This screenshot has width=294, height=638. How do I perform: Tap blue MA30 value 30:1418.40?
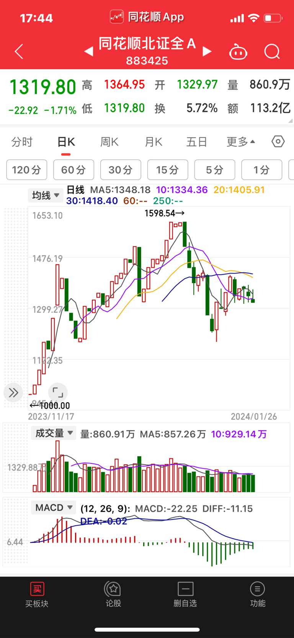92,201
